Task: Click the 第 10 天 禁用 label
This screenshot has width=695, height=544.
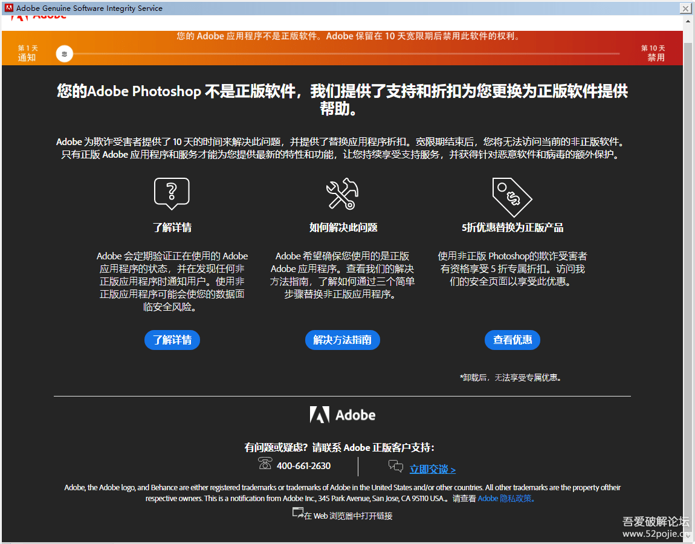Action: point(653,53)
